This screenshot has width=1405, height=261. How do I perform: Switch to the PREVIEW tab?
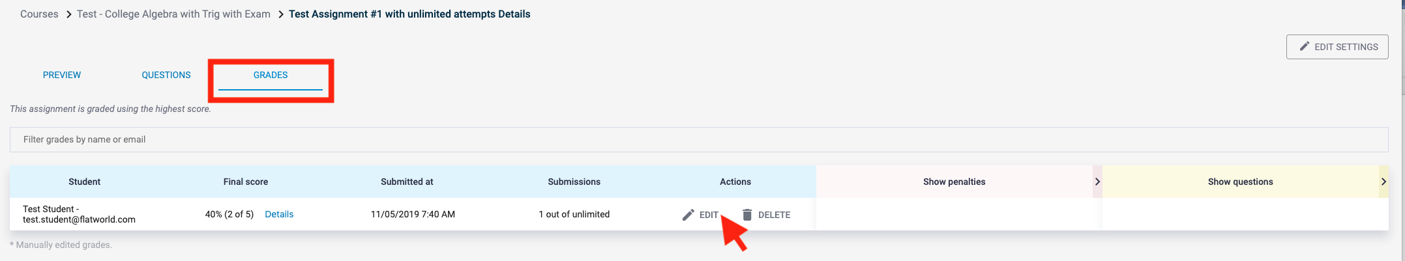tap(62, 75)
